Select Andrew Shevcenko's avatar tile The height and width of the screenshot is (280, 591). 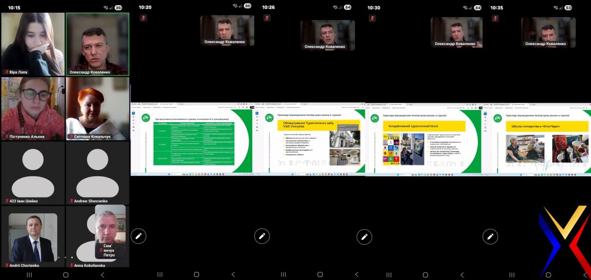pos(98,173)
